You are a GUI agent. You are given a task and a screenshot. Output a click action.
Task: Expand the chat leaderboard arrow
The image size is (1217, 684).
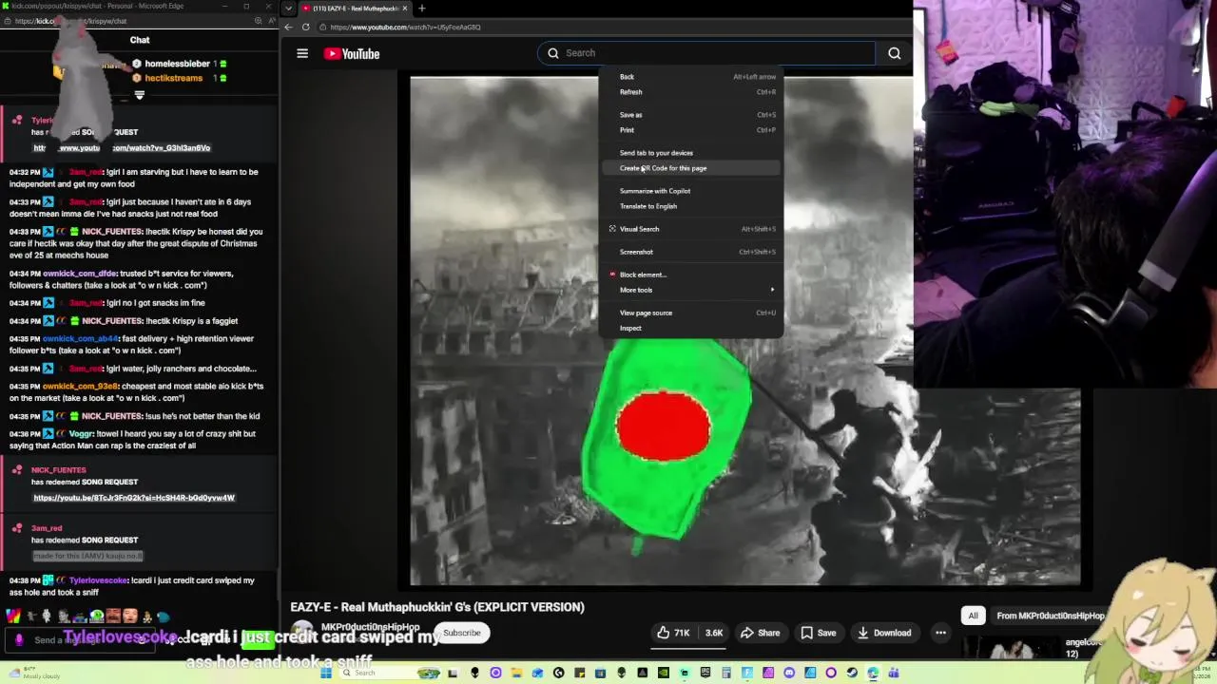click(x=140, y=95)
